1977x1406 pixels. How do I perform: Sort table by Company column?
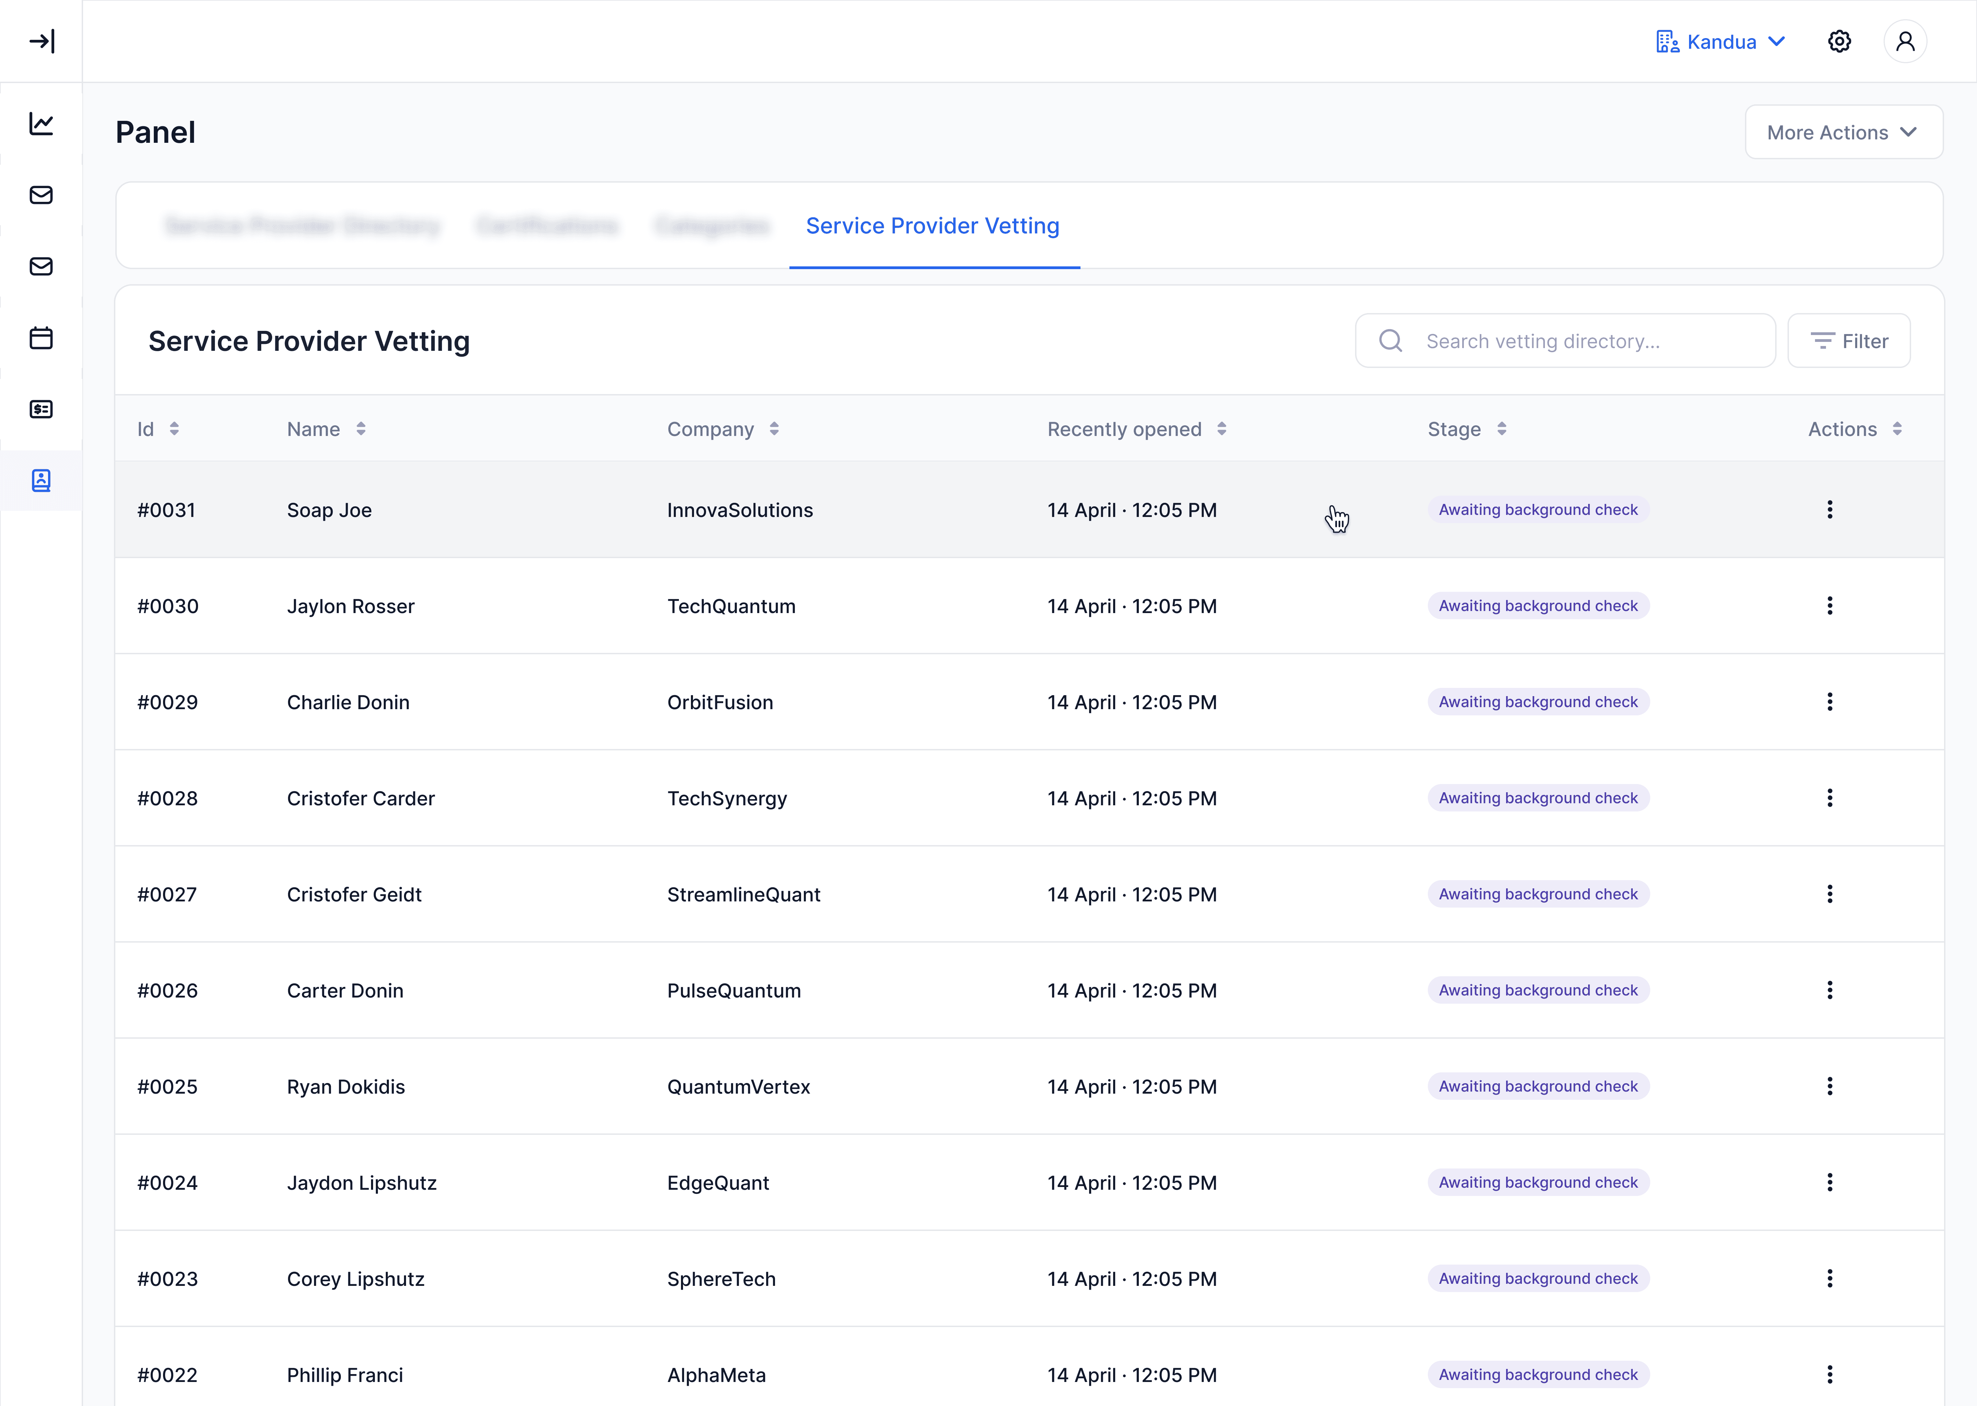point(774,428)
